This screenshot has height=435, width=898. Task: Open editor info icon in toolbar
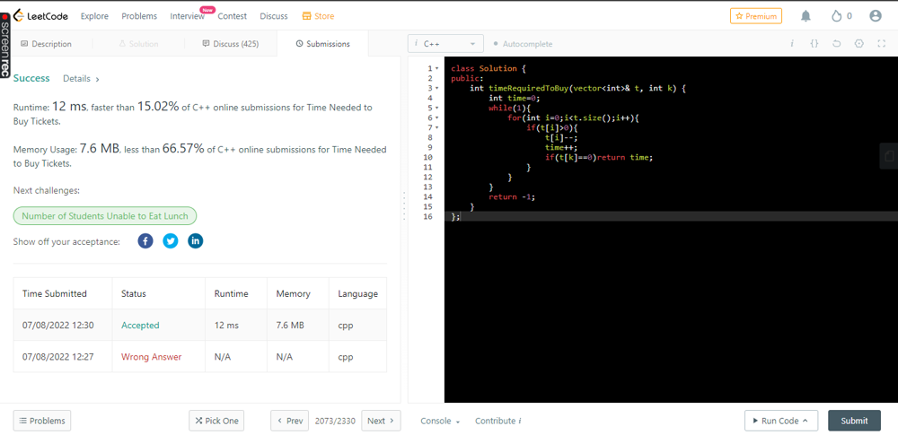[x=792, y=43]
